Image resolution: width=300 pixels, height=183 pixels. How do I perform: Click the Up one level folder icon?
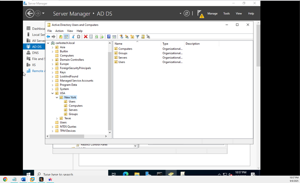click(61, 37)
